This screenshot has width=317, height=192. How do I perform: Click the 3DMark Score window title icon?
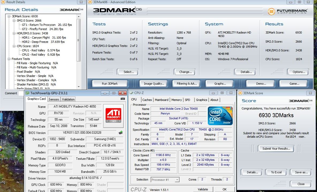(x=240, y=93)
